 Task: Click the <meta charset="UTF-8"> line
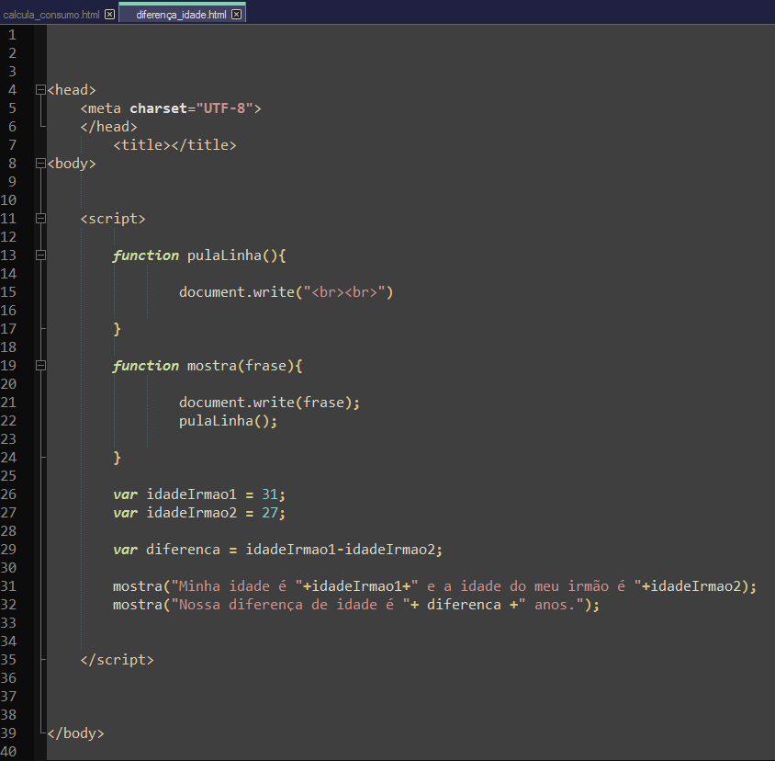tap(171, 108)
